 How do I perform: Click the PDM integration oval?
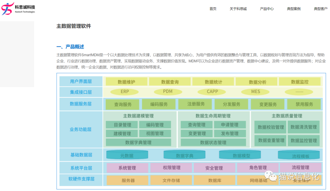coord(168,92)
